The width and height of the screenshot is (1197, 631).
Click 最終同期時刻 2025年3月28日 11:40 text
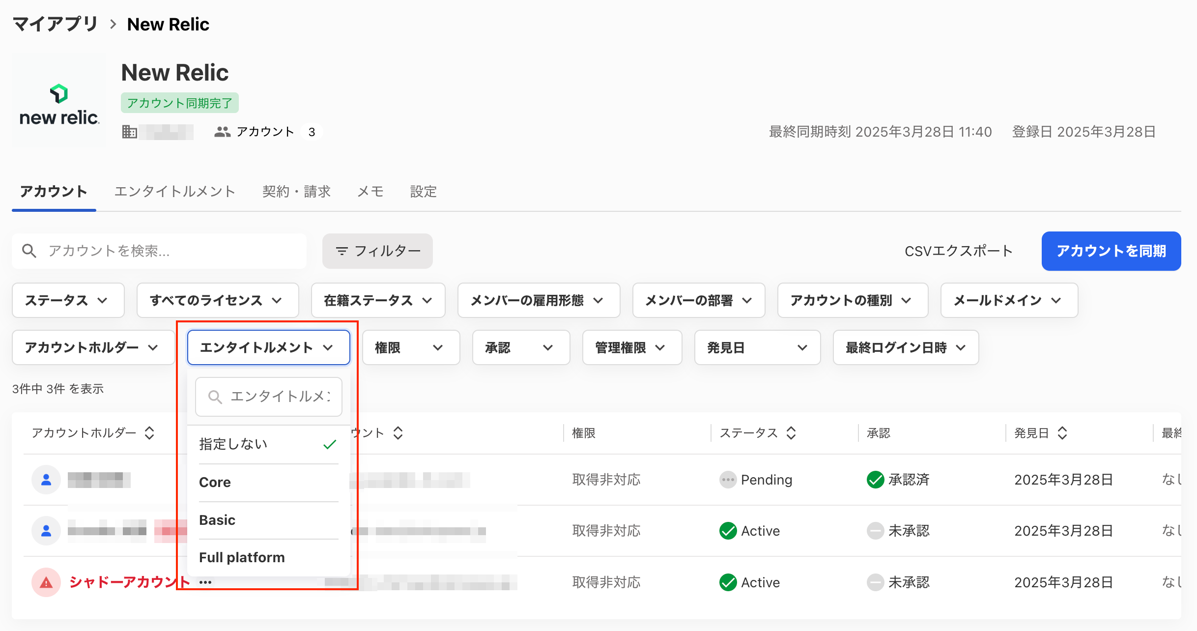881,132
